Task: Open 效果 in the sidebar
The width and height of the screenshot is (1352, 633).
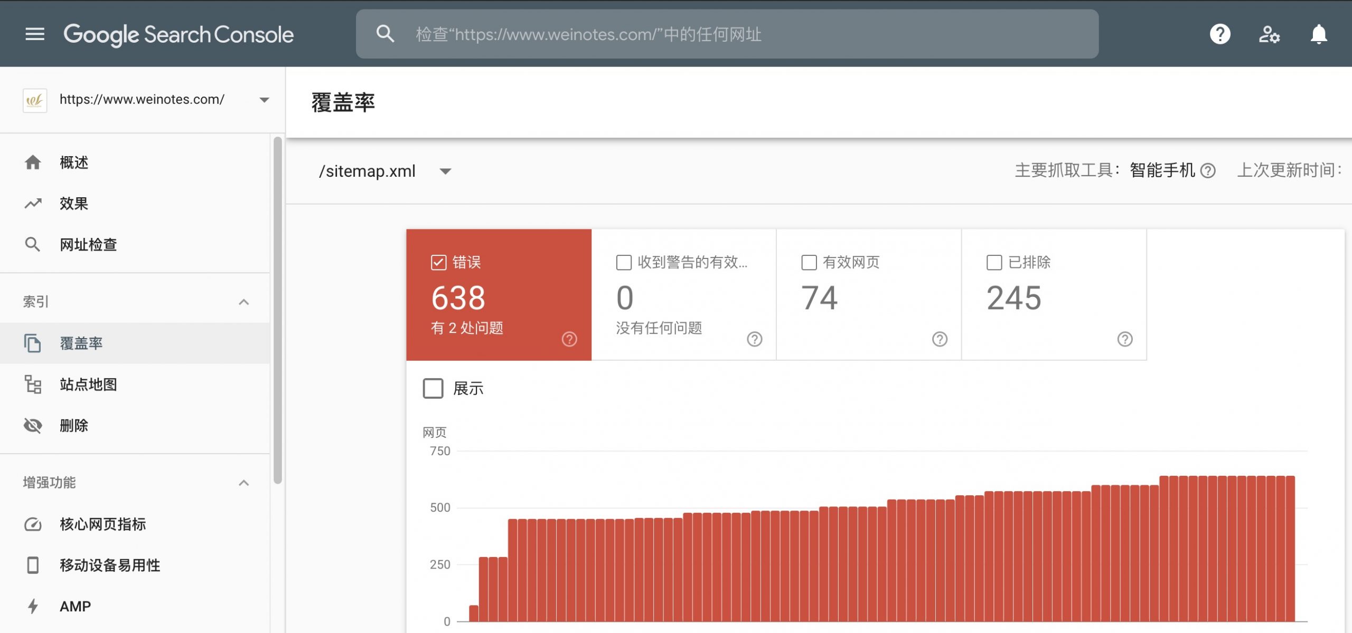Action: point(135,204)
